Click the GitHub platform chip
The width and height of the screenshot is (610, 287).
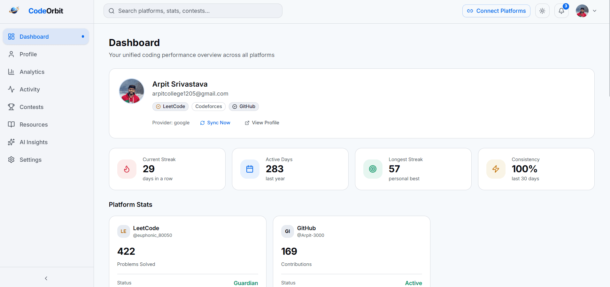[x=244, y=106]
